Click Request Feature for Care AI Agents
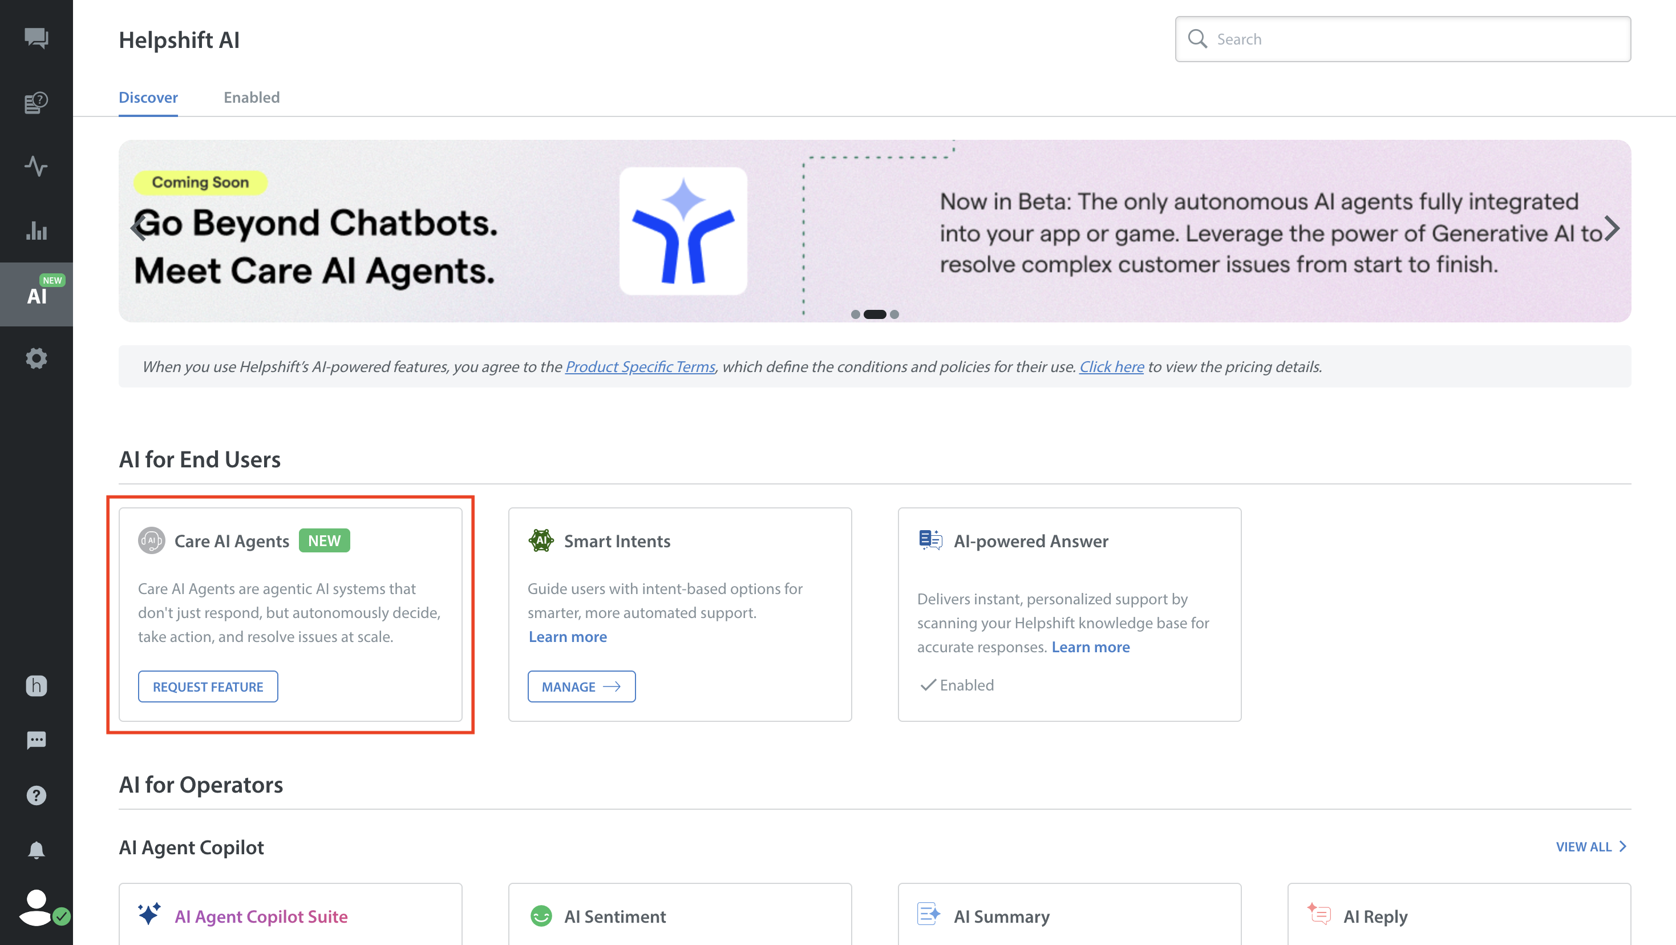Image resolution: width=1676 pixels, height=945 pixels. click(208, 686)
